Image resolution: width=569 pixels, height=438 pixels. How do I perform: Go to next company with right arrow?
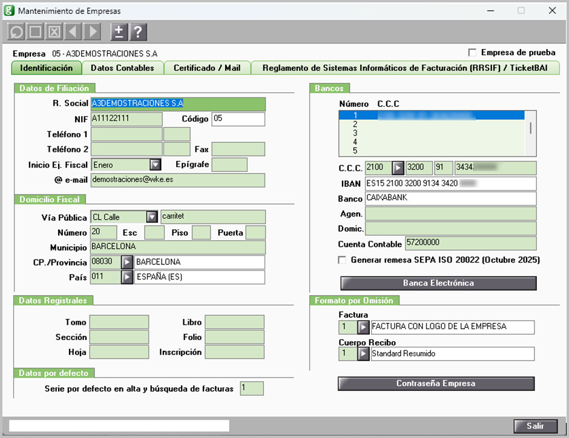92,32
